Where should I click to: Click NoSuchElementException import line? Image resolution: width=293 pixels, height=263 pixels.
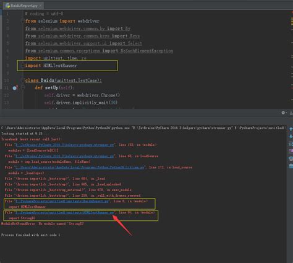point(99,51)
